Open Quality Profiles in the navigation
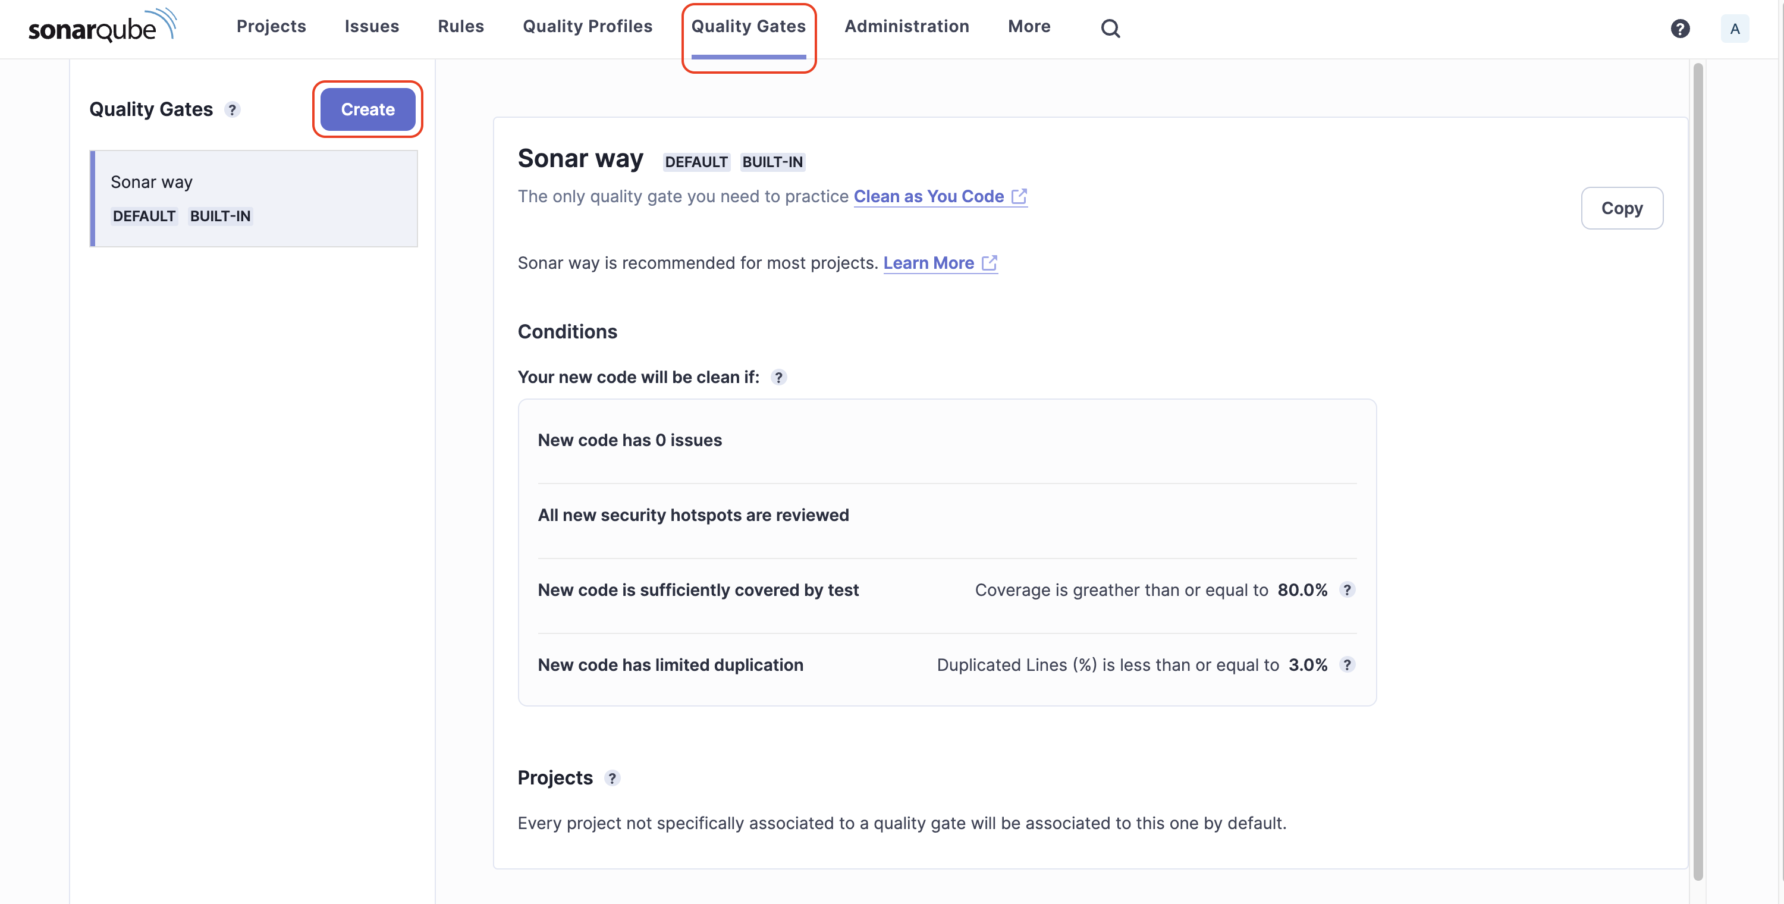The image size is (1784, 904). tap(588, 26)
